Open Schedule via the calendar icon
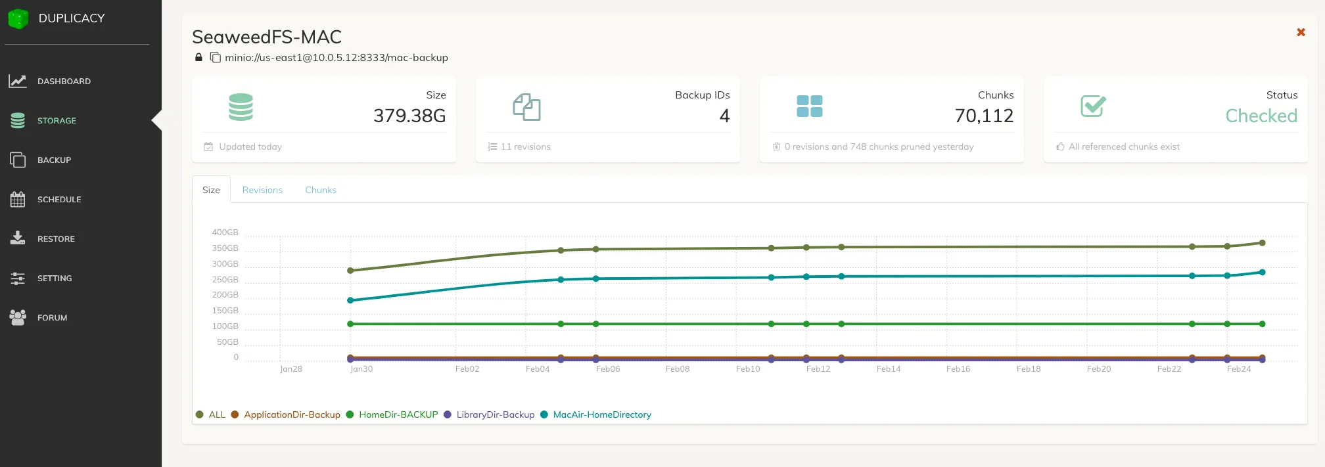 [x=18, y=200]
